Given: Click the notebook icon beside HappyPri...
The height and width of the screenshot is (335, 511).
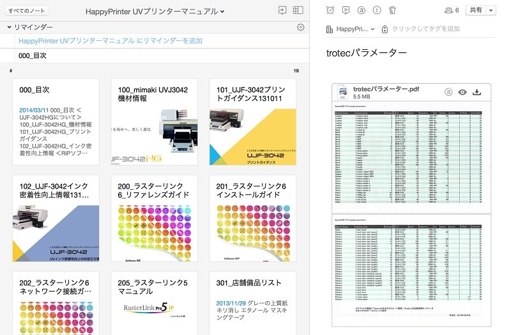Looking at the screenshot, I should click(330, 29).
